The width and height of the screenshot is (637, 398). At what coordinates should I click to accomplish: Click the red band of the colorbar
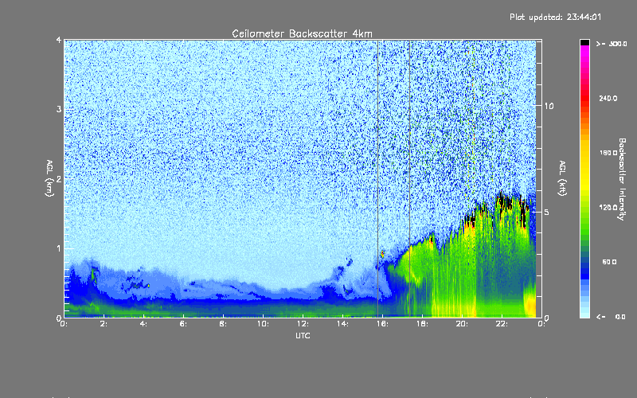coord(584,97)
